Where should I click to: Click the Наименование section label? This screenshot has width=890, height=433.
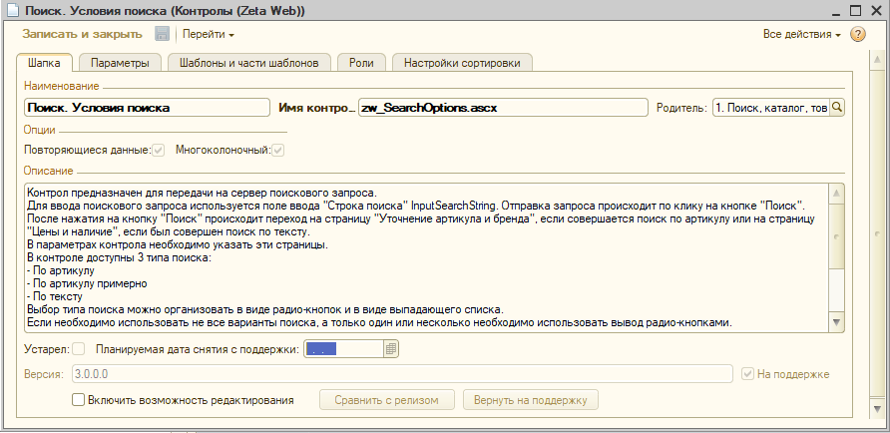(61, 86)
